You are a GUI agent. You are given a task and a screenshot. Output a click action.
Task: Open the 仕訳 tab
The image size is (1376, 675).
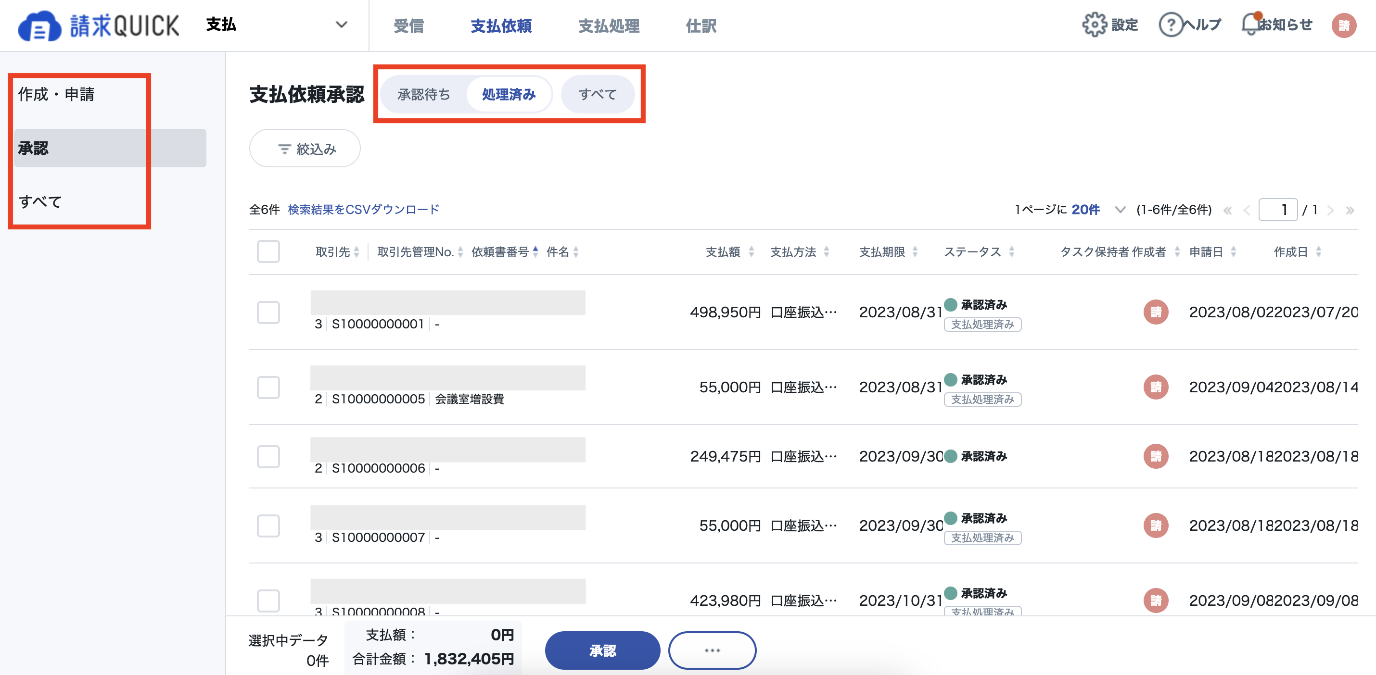(701, 25)
